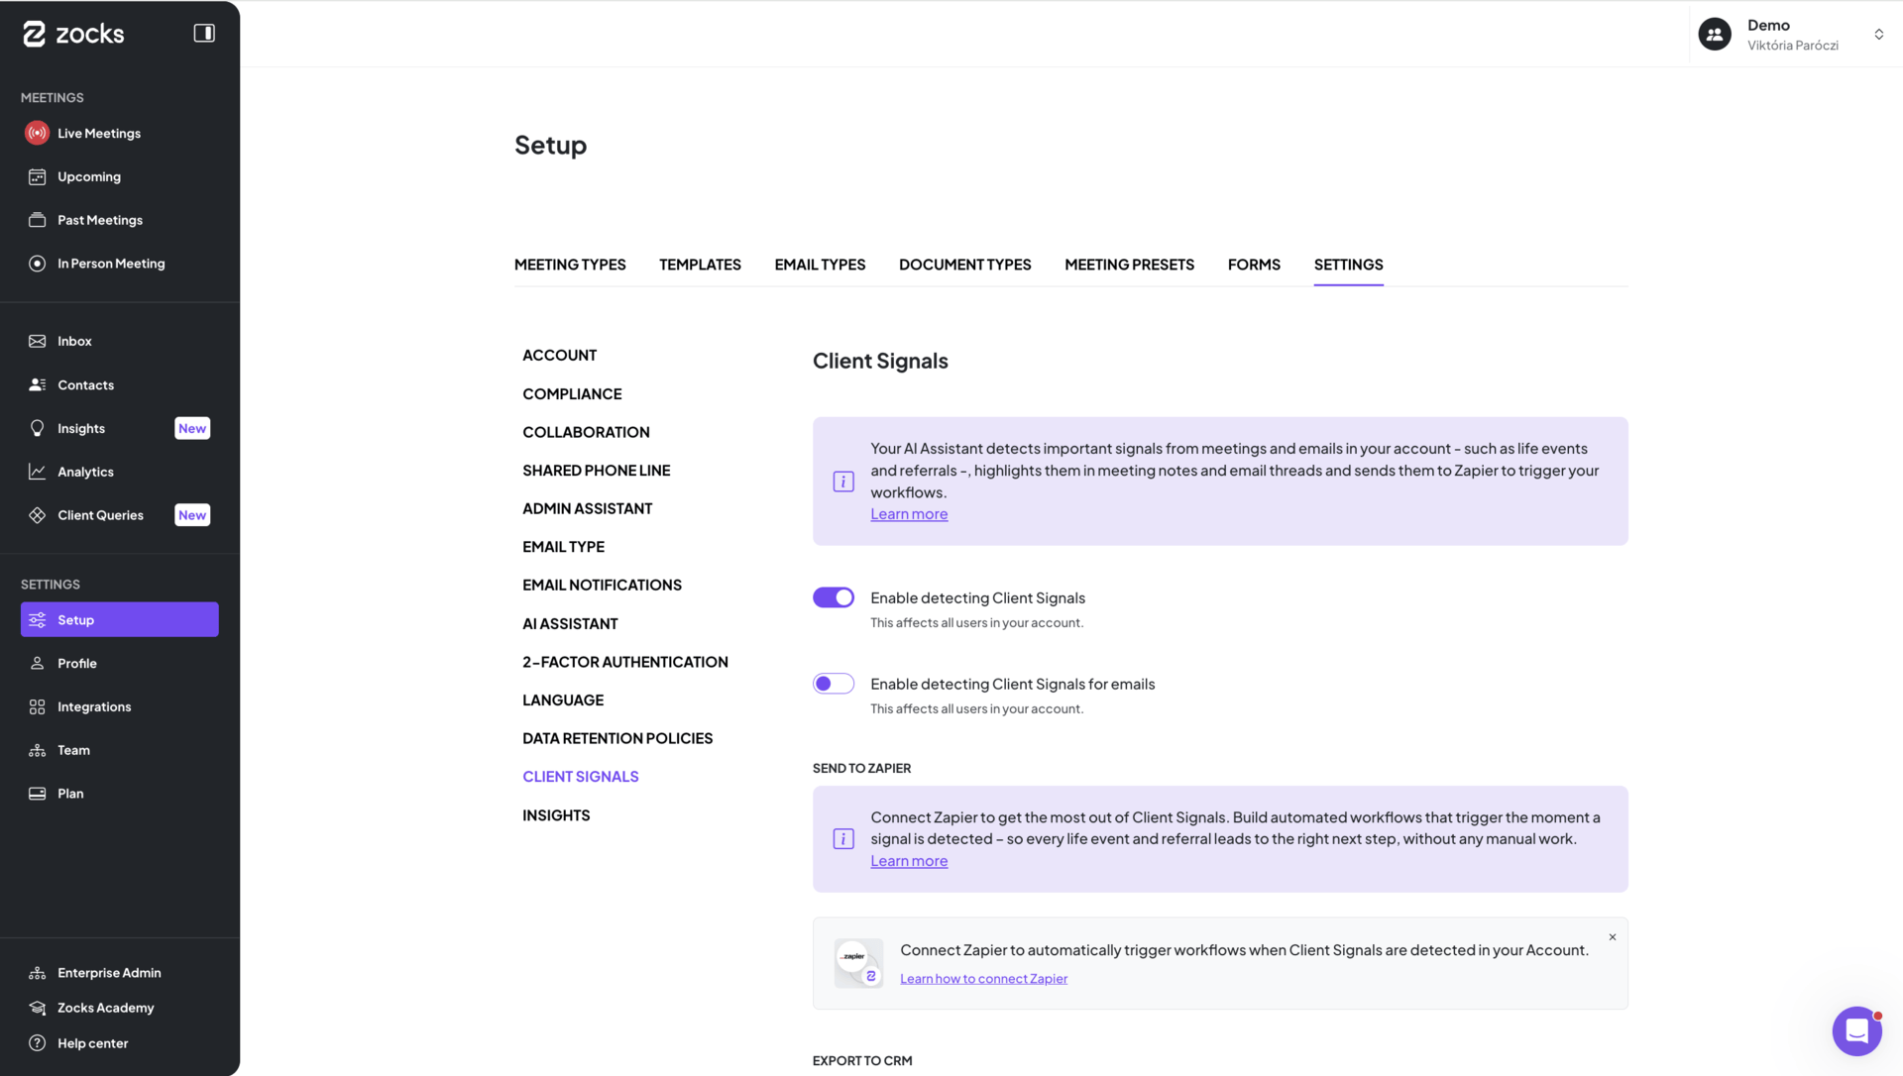Expand the Demo account switcher
Image resolution: width=1903 pixels, height=1076 pixels.
pyautogui.click(x=1878, y=35)
